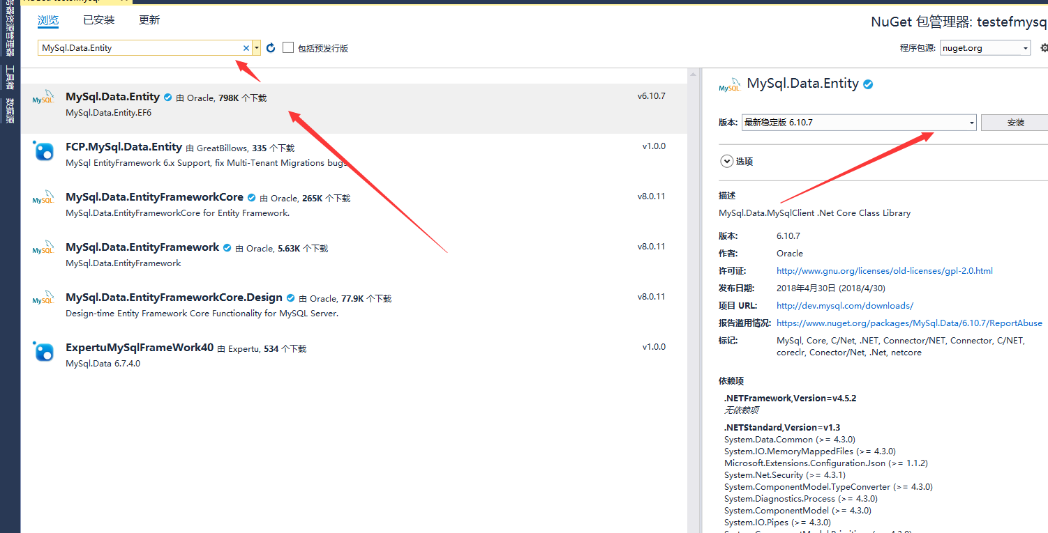Click verified badge beside MySql.Data.Entity in list
The image size is (1048, 533).
click(167, 98)
